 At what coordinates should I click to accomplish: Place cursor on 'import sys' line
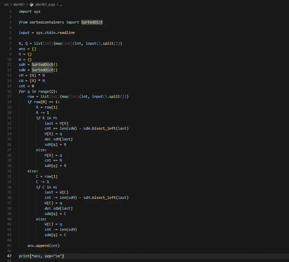point(29,11)
